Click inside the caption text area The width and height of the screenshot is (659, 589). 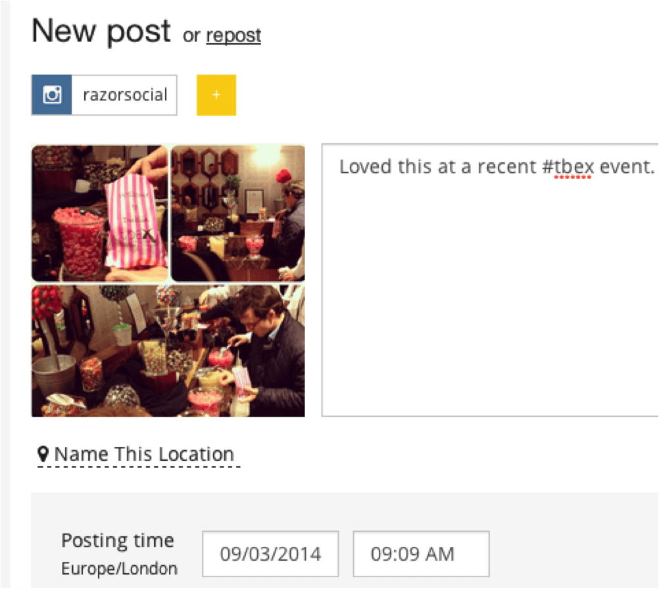coord(490,280)
